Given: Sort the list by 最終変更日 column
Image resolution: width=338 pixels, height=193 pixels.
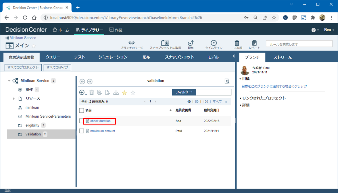Looking at the screenshot, I should pyautogui.click(x=212, y=110).
